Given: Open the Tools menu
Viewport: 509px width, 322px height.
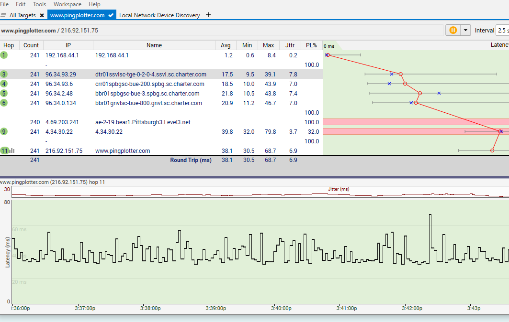Looking at the screenshot, I should pos(39,4).
